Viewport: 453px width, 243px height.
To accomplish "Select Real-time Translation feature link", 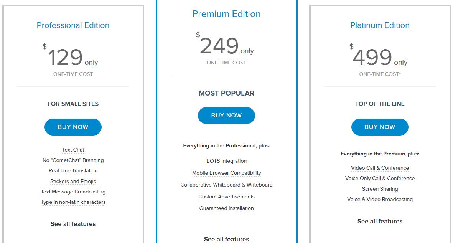I will tap(73, 171).
